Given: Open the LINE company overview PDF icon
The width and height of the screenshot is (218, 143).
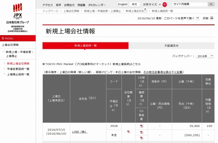Looking at the screenshot, I should click(x=128, y=132).
